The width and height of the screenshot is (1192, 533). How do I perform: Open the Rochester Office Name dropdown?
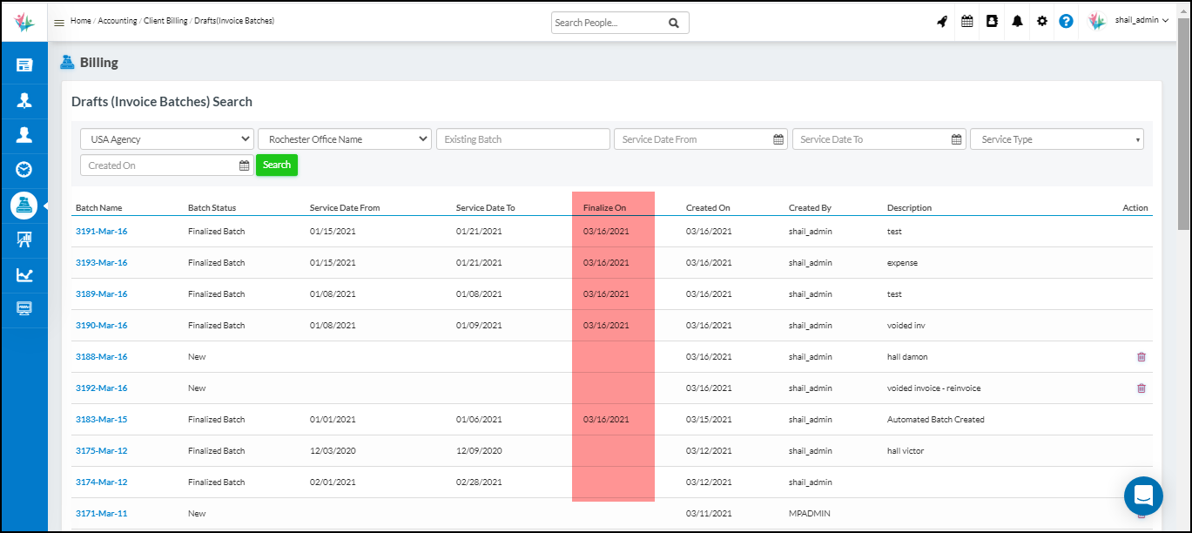345,139
